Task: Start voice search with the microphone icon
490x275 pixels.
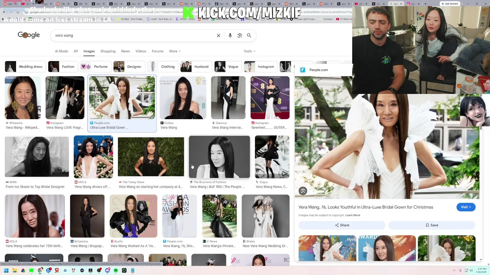Action: pos(230,36)
